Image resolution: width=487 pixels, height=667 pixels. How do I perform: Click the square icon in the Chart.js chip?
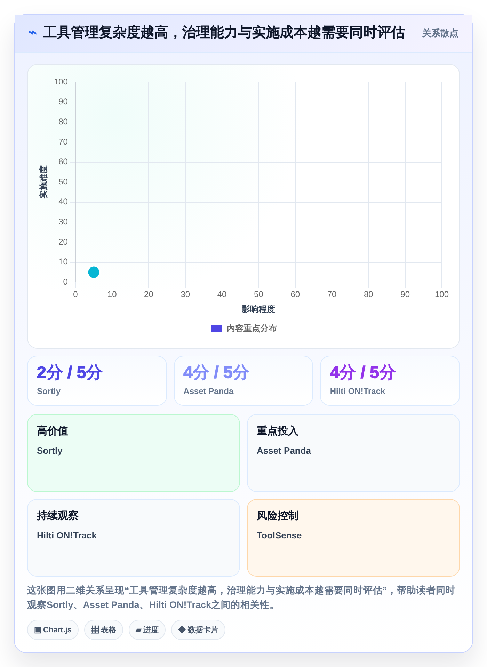(38, 630)
